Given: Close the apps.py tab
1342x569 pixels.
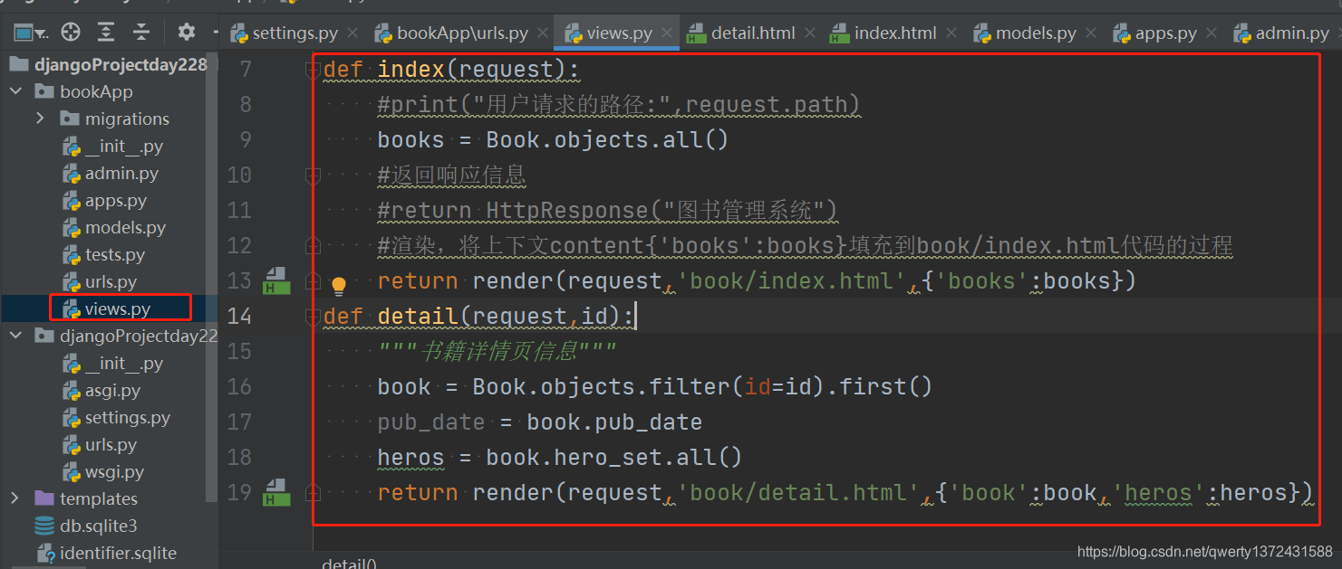Looking at the screenshot, I should tap(1212, 33).
